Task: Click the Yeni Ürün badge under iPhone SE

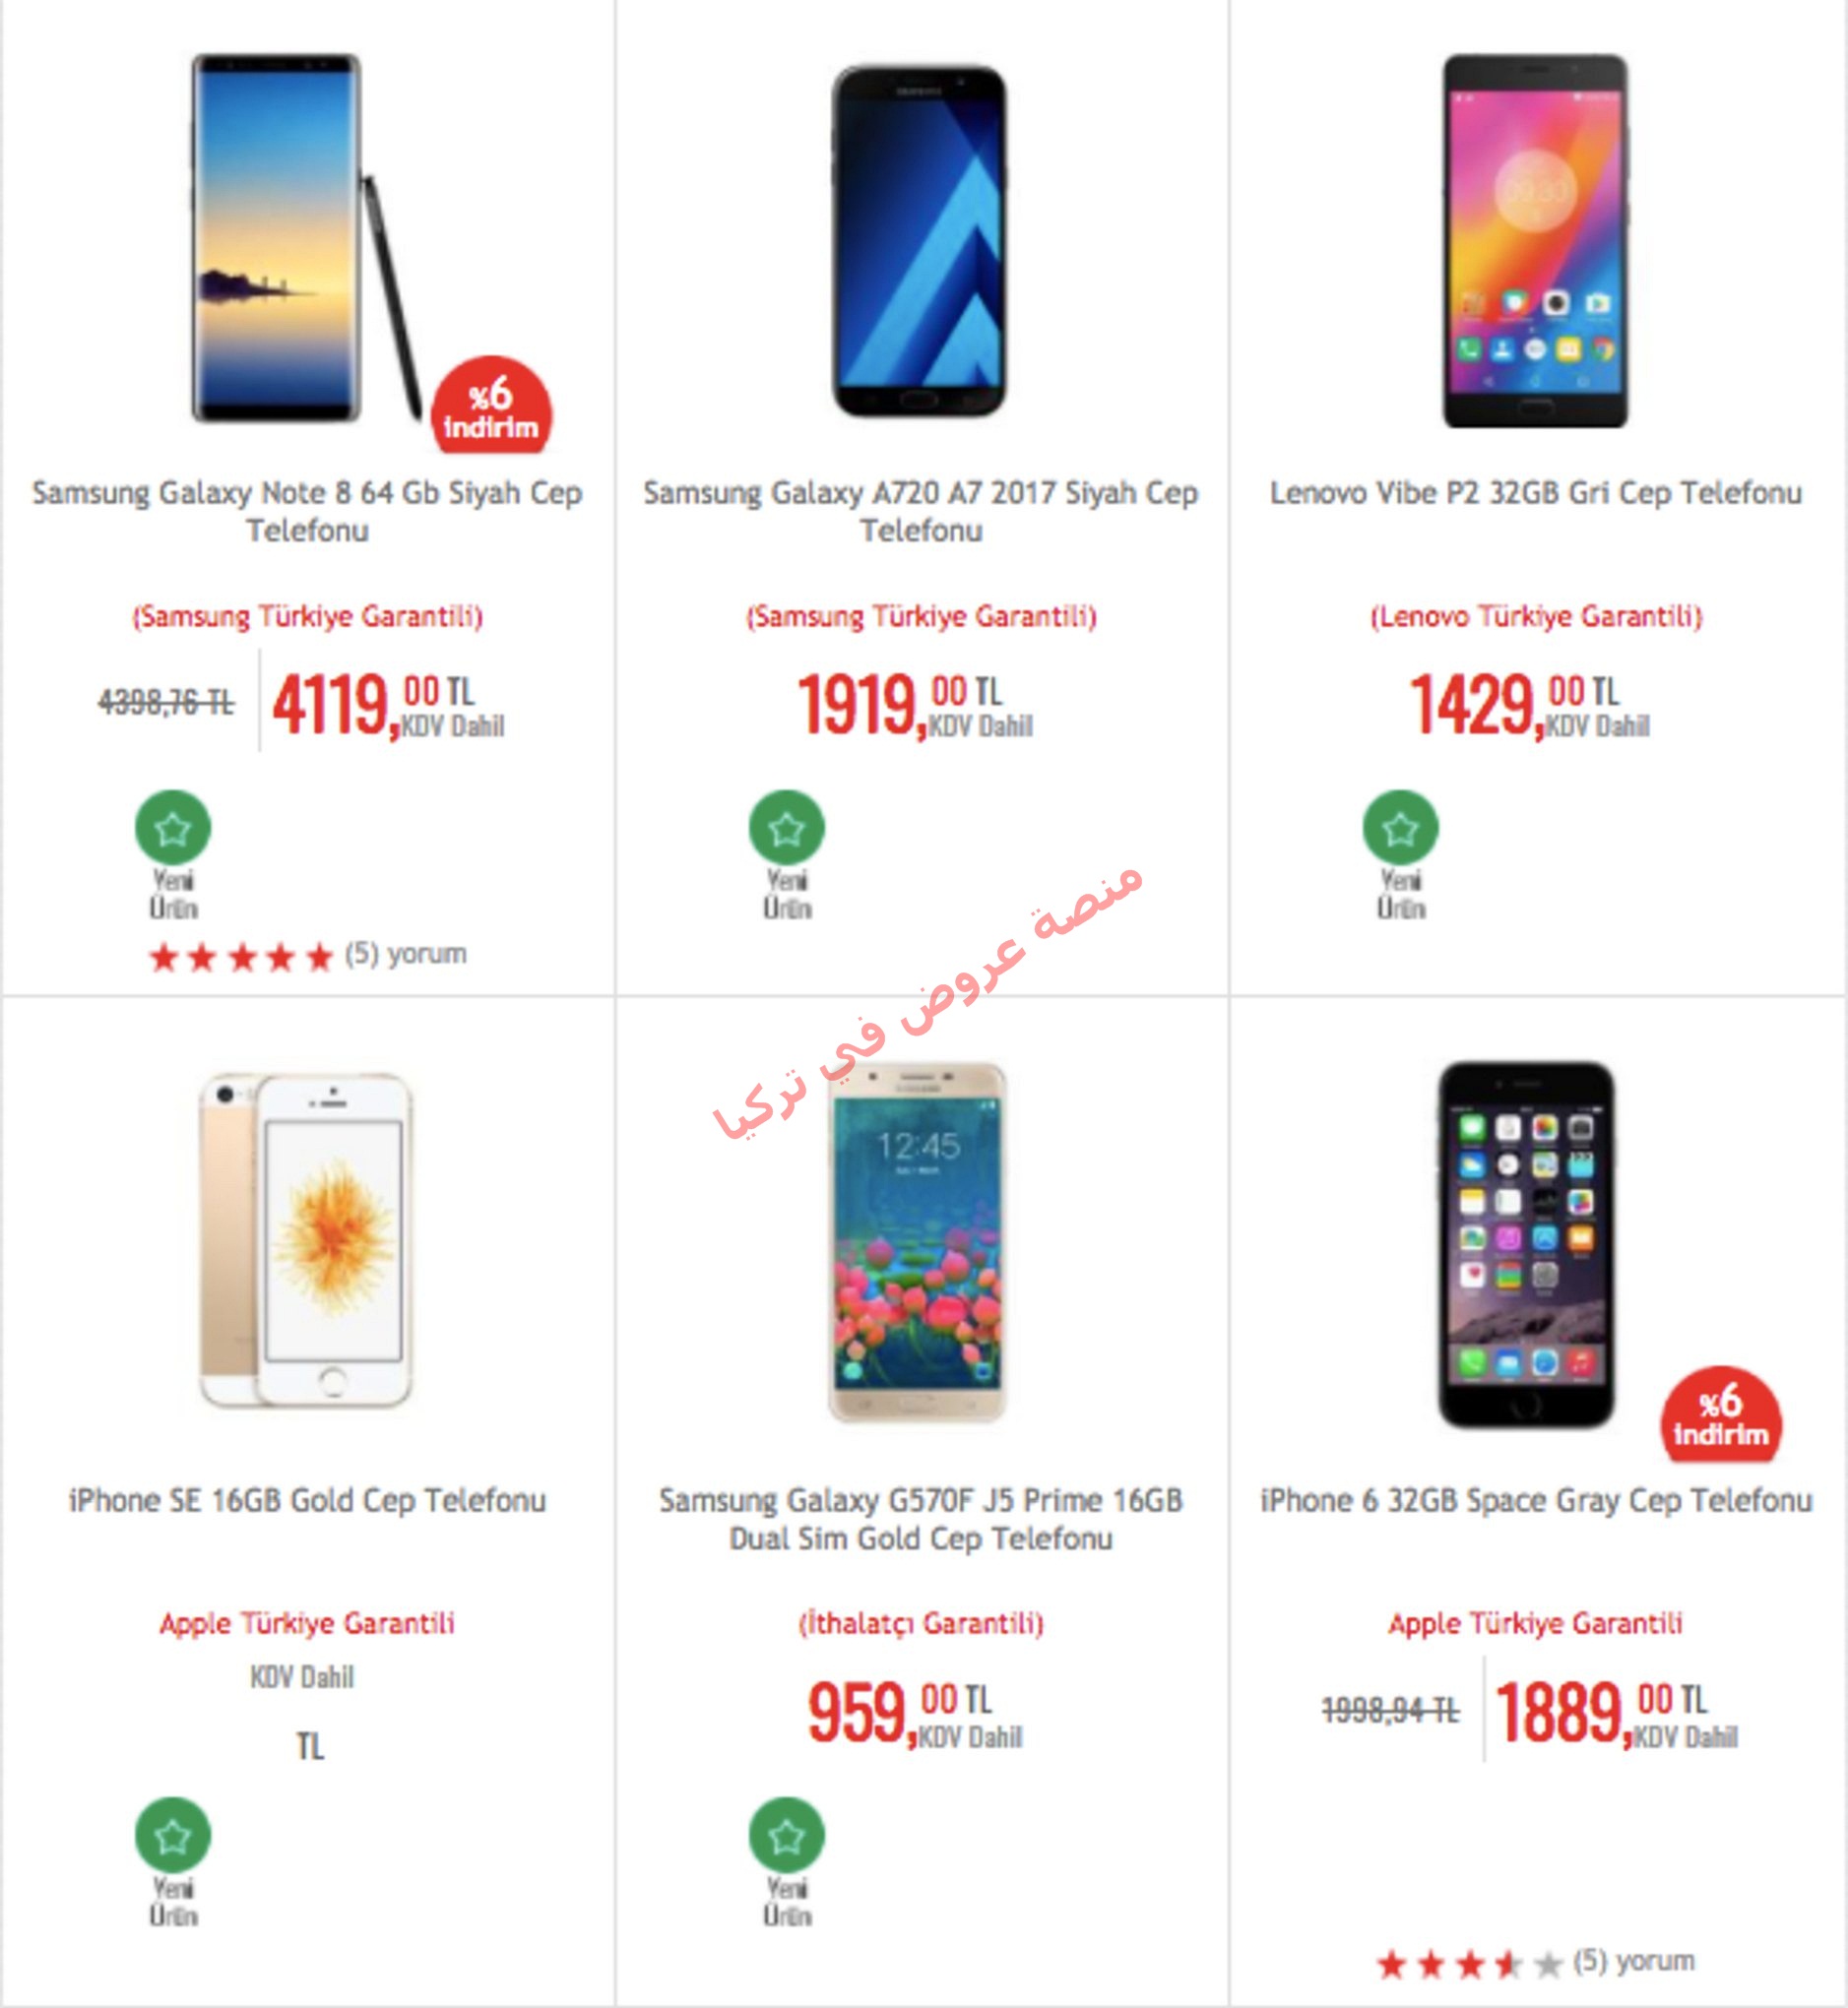Action: tap(173, 1862)
